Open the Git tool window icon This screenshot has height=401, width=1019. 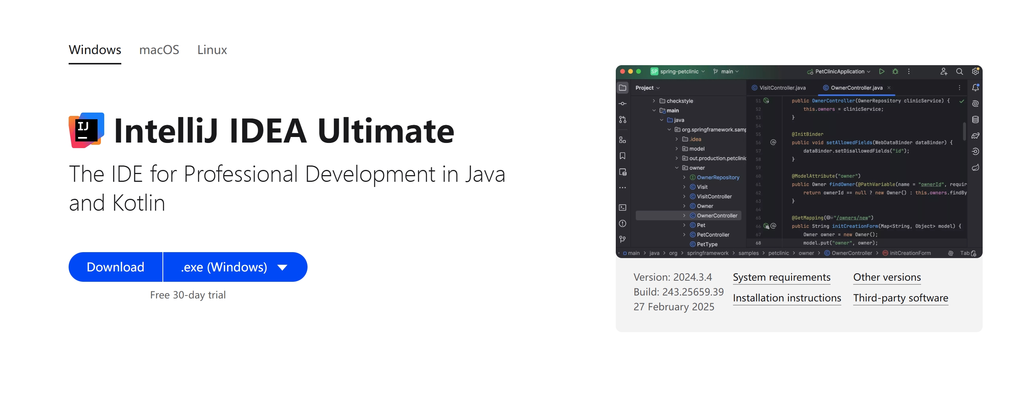(622, 239)
